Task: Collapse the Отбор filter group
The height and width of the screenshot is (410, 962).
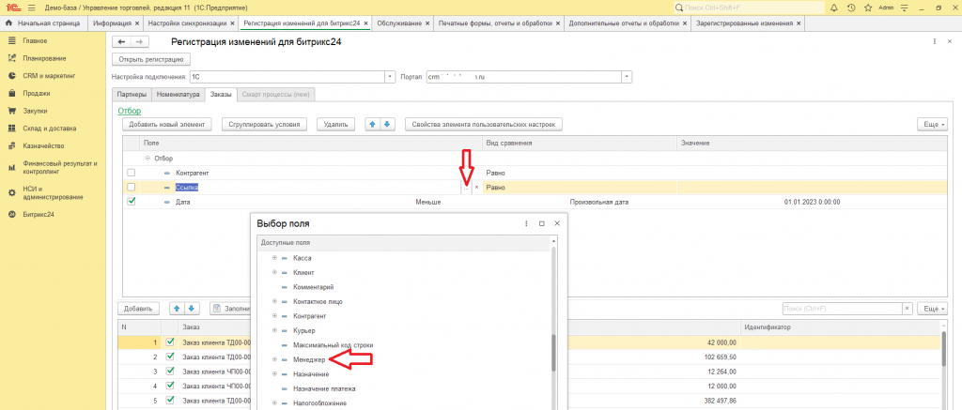Action: tap(147, 159)
